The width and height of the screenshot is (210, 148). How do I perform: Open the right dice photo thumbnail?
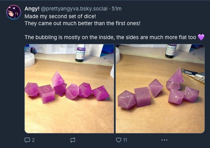(x=160, y=88)
